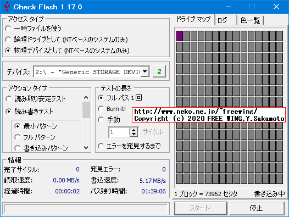Click the 停止 button

tap(257, 208)
